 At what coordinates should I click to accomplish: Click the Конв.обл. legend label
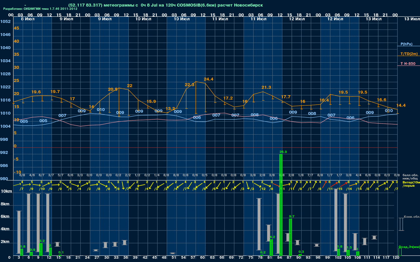[411, 217]
